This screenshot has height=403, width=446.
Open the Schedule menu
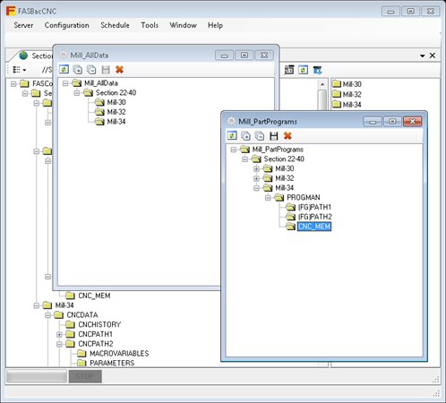point(115,25)
